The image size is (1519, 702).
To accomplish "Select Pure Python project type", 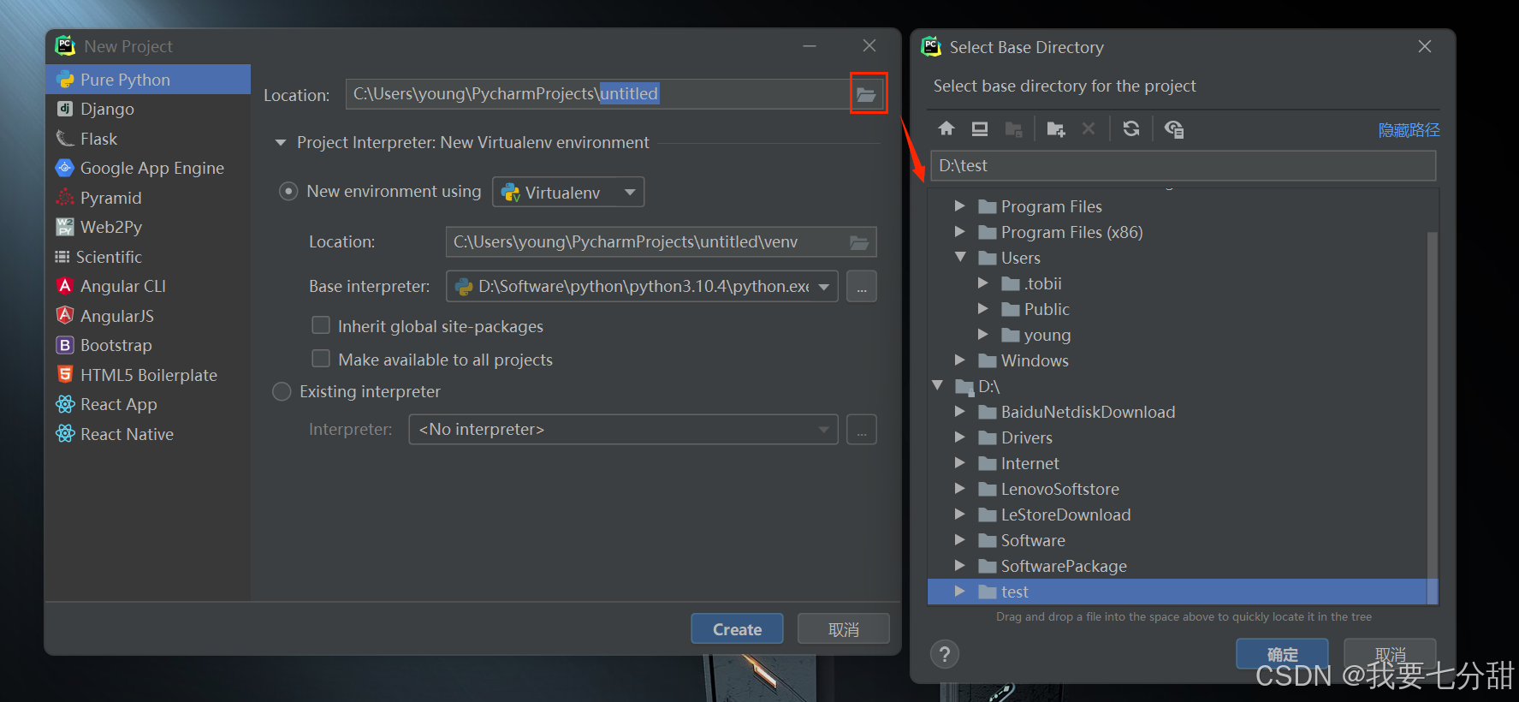I will click(148, 80).
